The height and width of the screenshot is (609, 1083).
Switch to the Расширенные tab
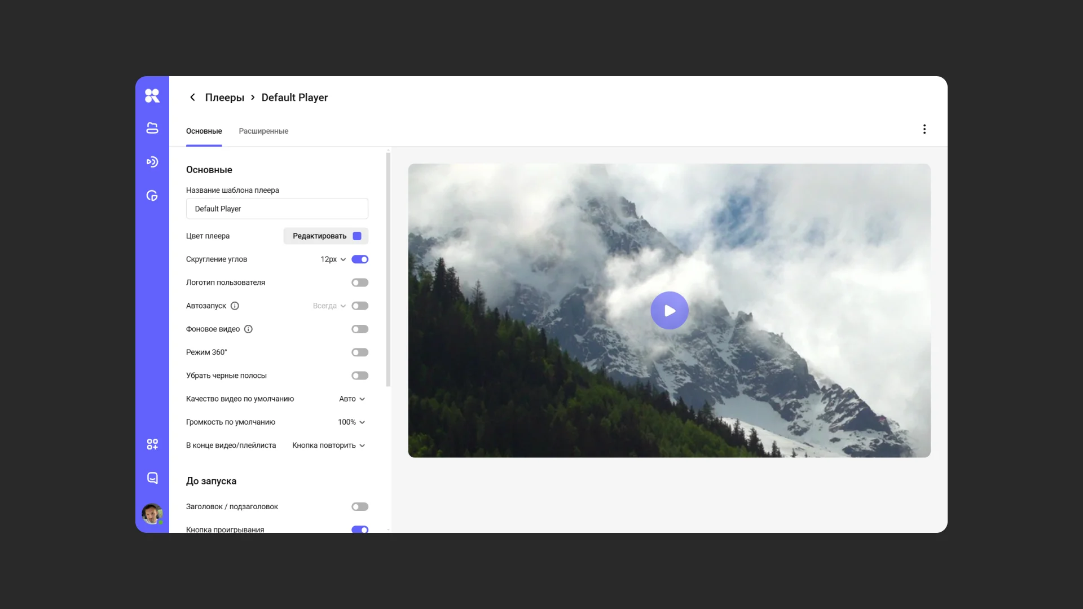click(263, 131)
